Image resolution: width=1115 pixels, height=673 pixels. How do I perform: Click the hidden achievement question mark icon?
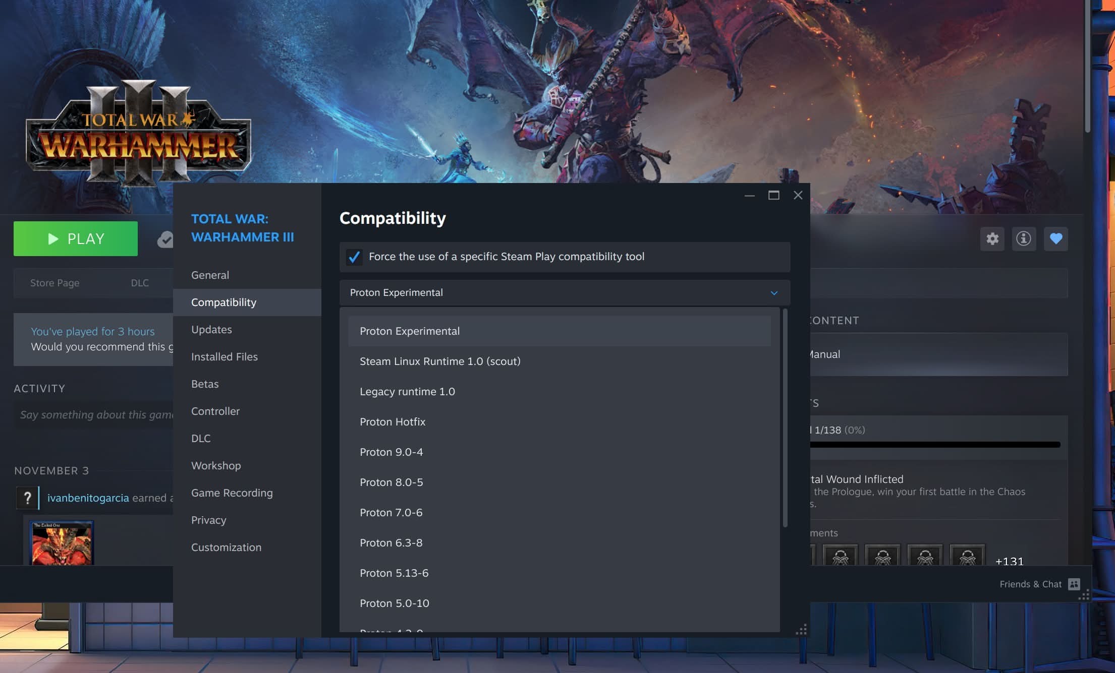coord(28,498)
